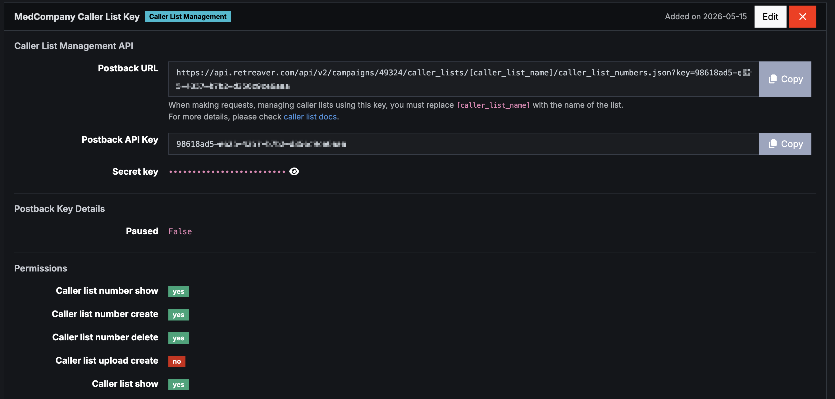835x399 pixels.
Task: Click the Caller list show label
Action: point(125,384)
